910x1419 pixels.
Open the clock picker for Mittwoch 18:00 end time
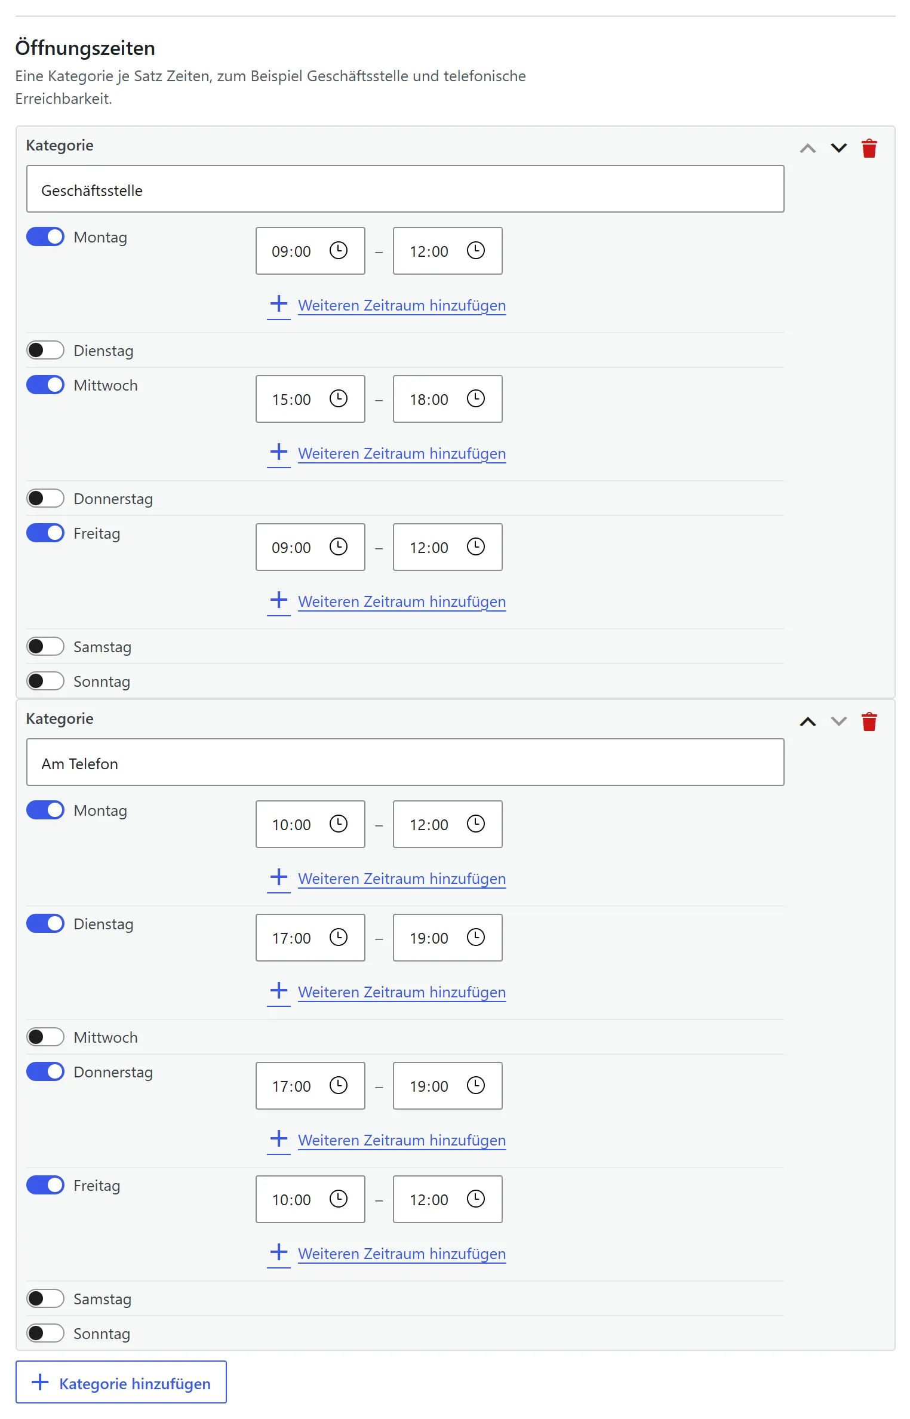pos(476,398)
